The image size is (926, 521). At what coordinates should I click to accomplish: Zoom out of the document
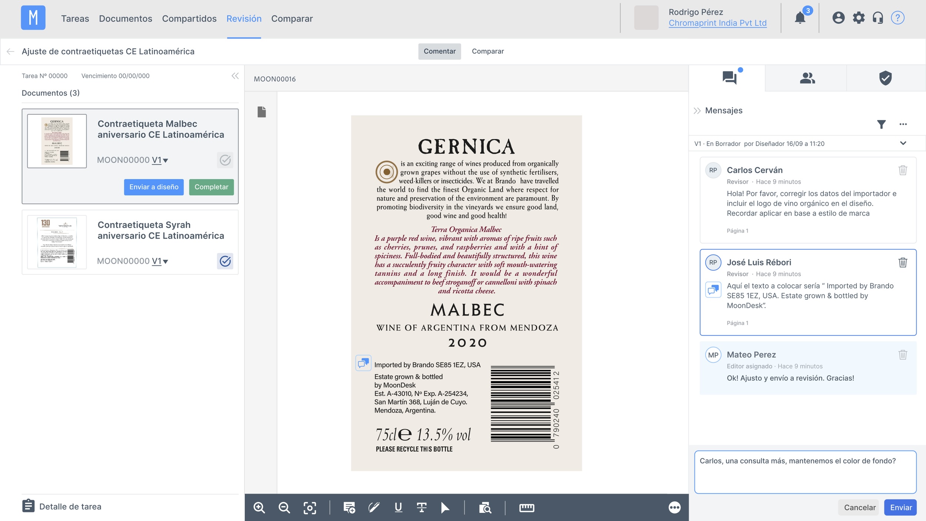pyautogui.click(x=284, y=508)
